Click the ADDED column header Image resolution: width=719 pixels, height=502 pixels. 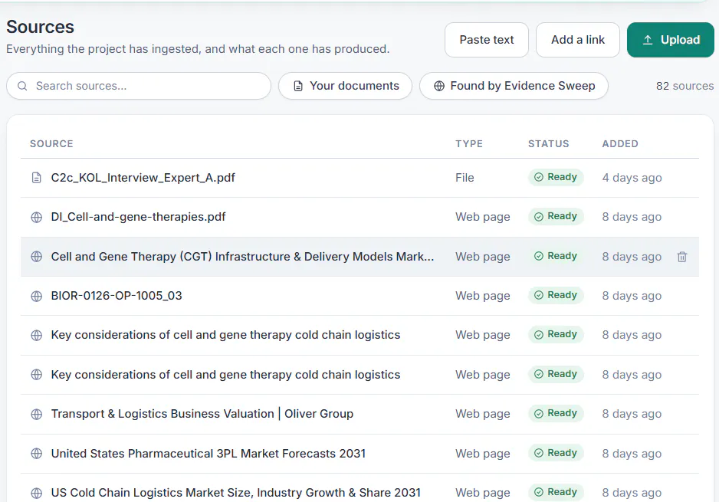[x=620, y=144]
